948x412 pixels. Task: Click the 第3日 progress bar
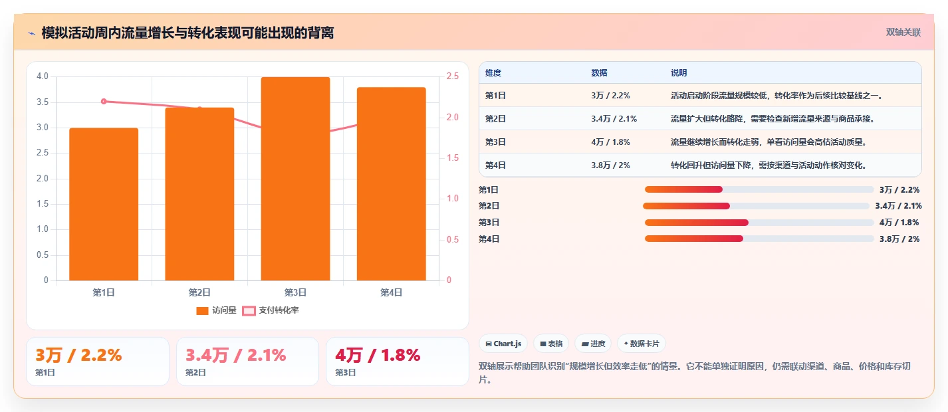point(759,223)
